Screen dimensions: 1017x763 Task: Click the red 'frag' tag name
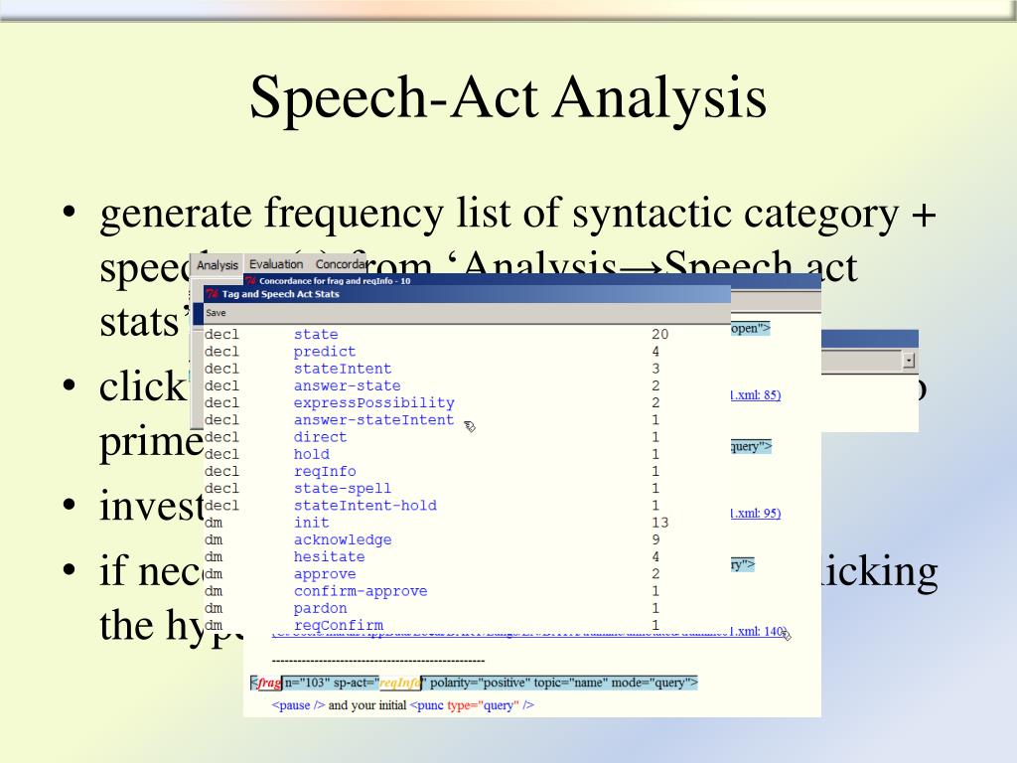tap(268, 683)
